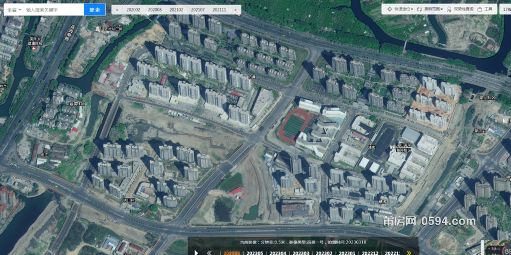Click the 现势性查询 query icon
This screenshot has width=511, height=255.
450,9
